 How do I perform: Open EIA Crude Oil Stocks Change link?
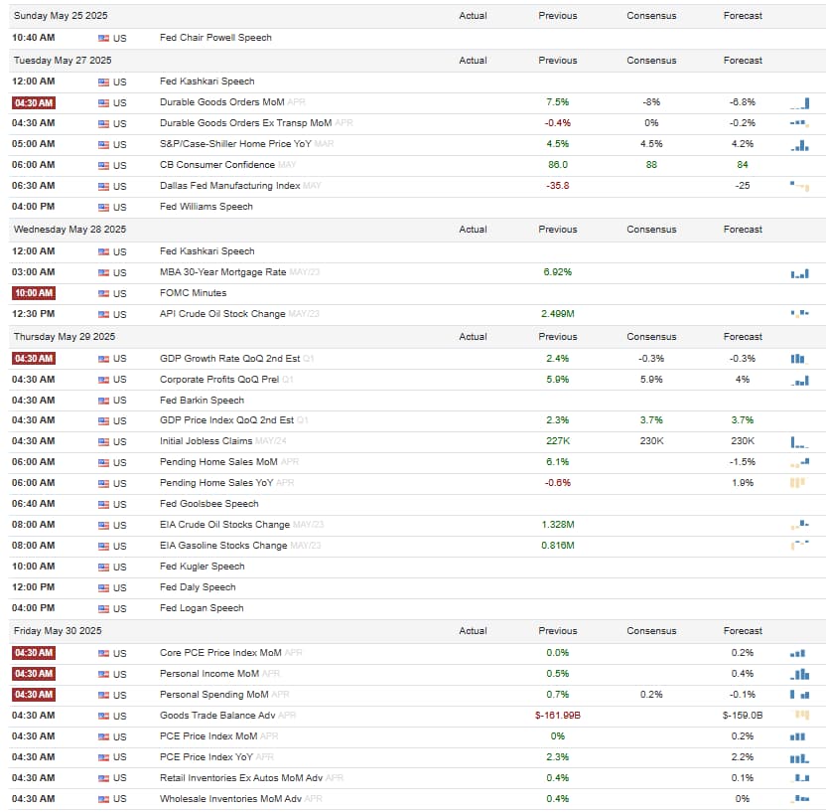click(224, 525)
